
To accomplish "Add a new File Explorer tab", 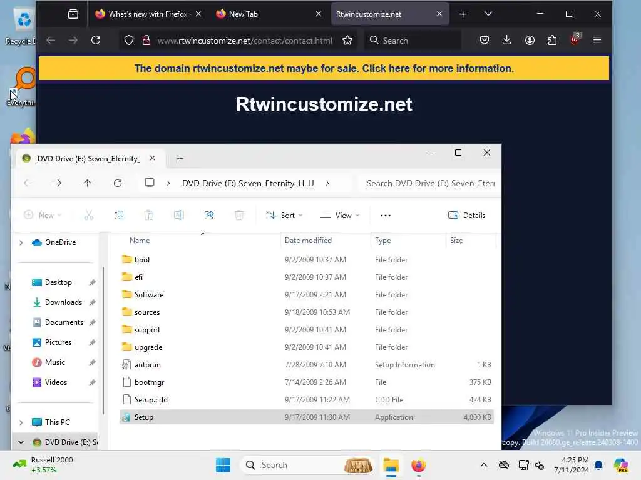I will 180,158.
